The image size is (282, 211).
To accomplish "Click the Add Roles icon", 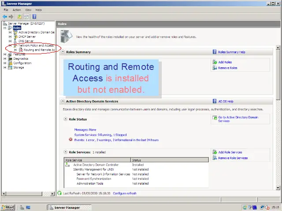I will (215, 62).
